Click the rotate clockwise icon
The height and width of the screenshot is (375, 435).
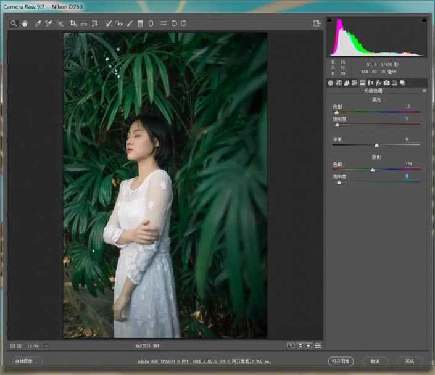pyautogui.click(x=184, y=23)
